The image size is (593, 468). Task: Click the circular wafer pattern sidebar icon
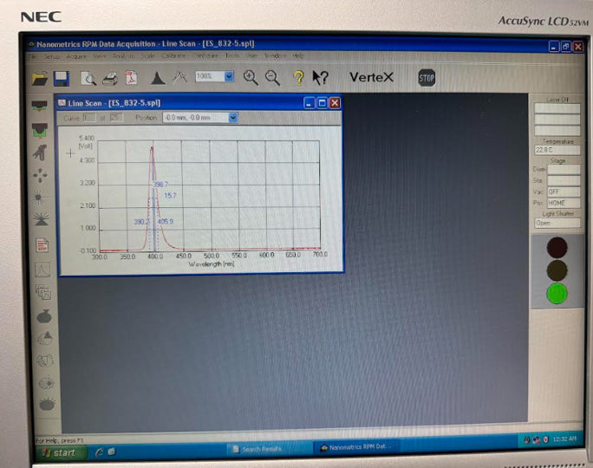point(47,383)
